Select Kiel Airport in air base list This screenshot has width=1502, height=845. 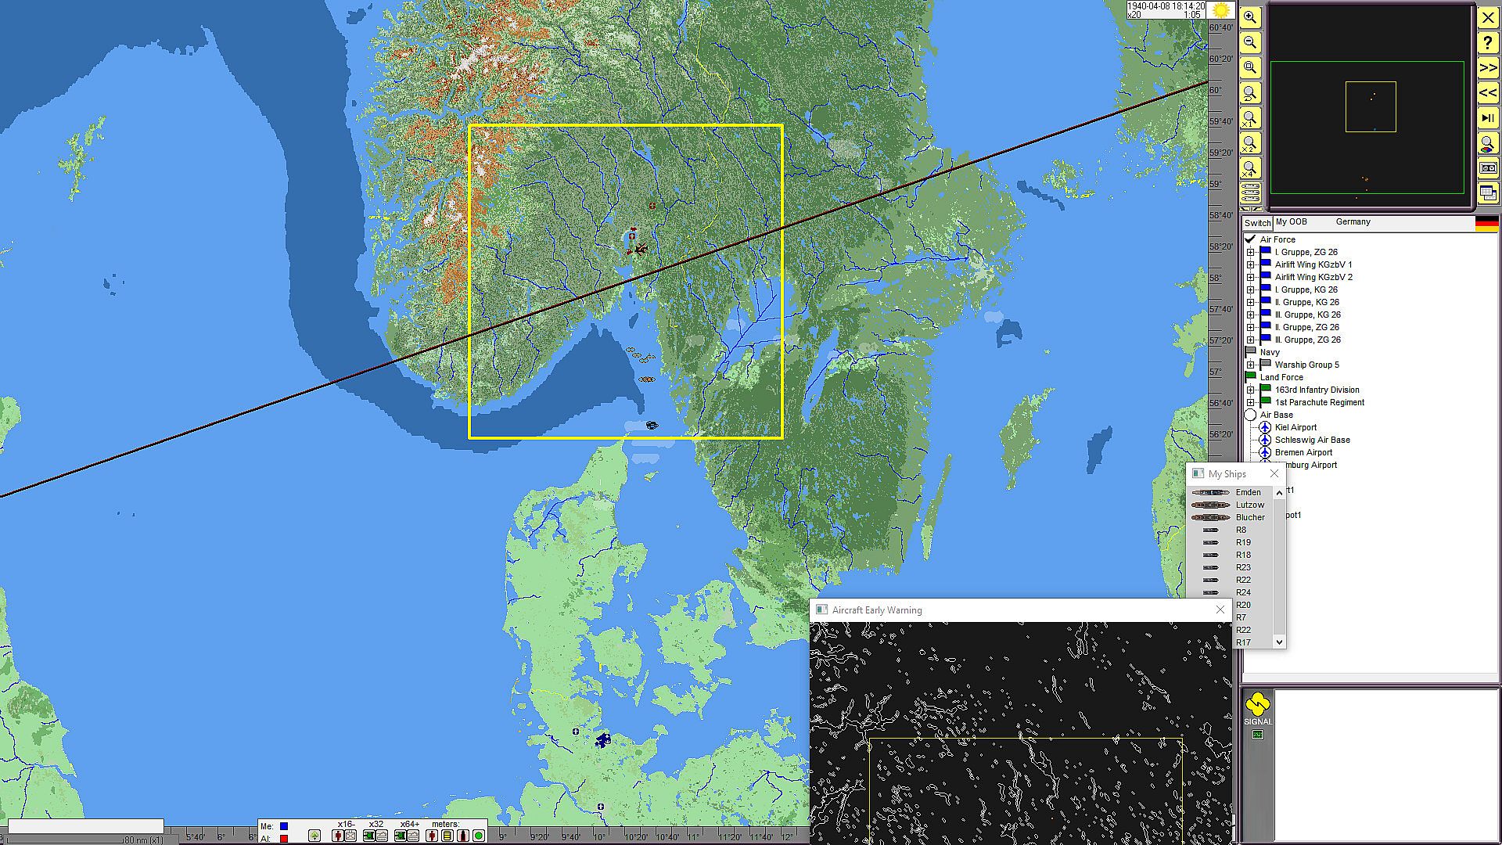coord(1295,427)
